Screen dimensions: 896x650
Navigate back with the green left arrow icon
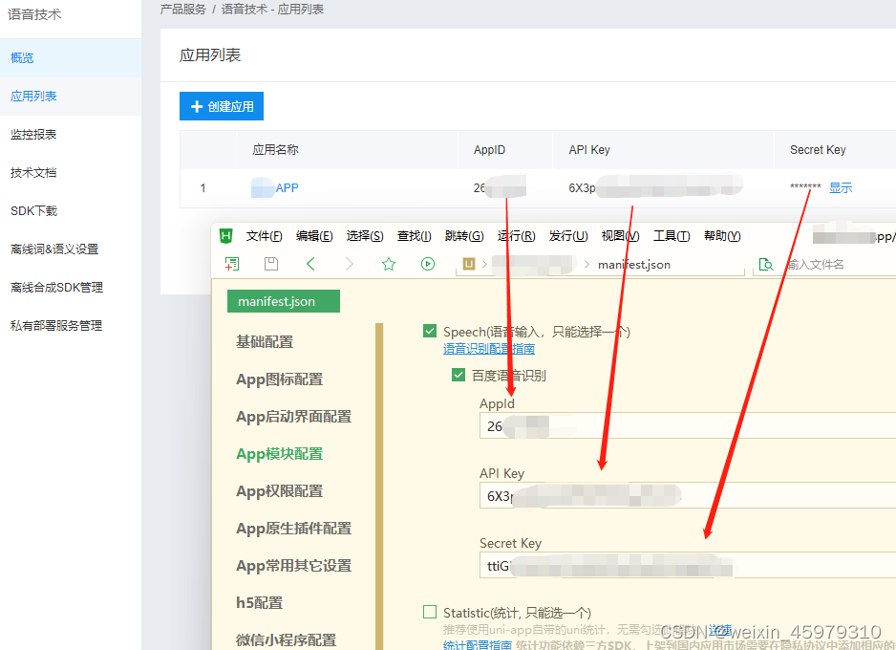pyautogui.click(x=309, y=265)
